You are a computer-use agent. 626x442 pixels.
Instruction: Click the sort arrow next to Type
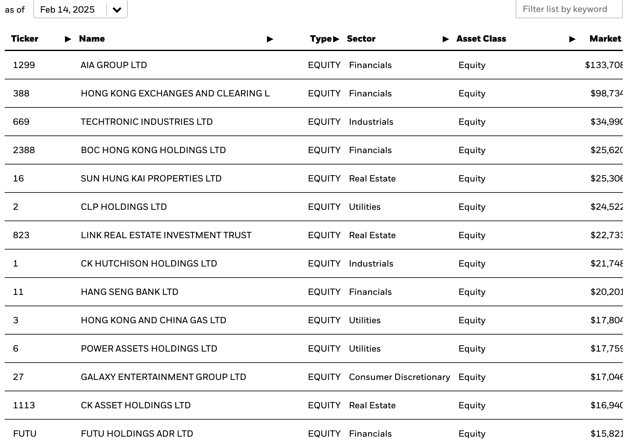[336, 39]
